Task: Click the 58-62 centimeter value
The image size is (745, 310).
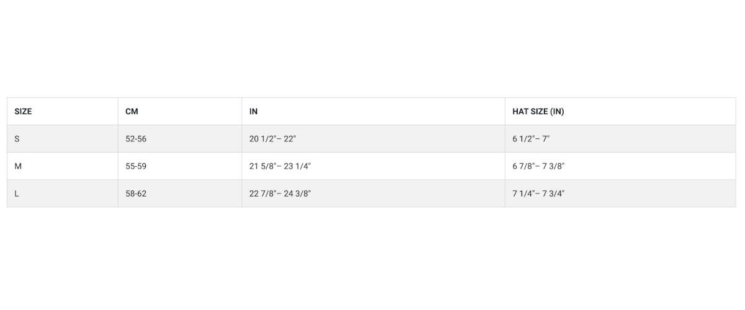Action: [136, 193]
